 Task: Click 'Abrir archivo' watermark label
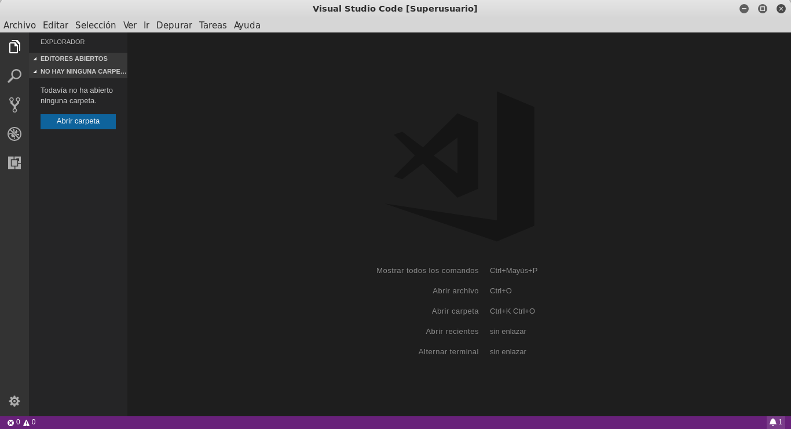(x=456, y=291)
